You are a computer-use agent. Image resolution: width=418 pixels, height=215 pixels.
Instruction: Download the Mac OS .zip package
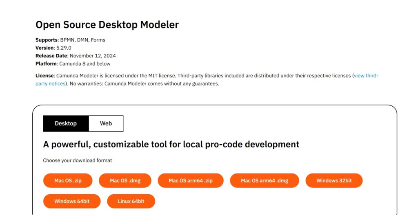(68, 181)
